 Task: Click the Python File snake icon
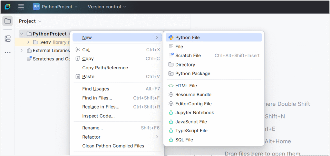171,38
